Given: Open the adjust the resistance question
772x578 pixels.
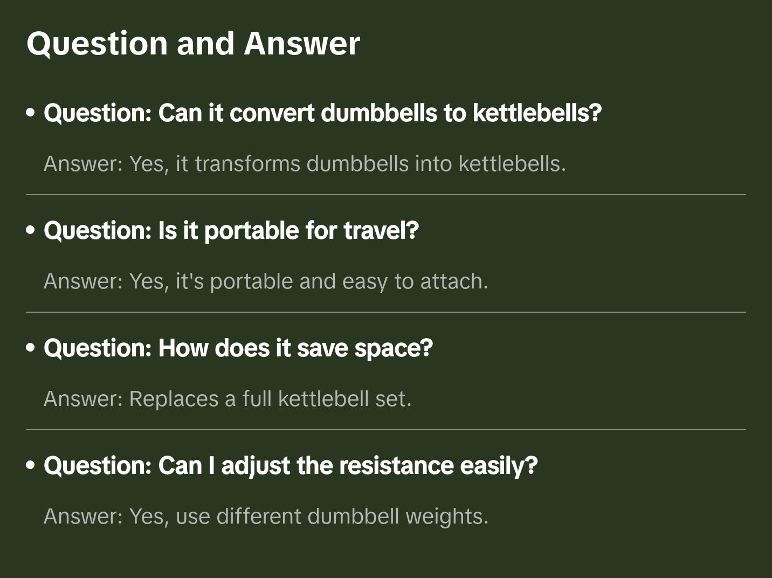Looking at the screenshot, I should click(x=291, y=465).
